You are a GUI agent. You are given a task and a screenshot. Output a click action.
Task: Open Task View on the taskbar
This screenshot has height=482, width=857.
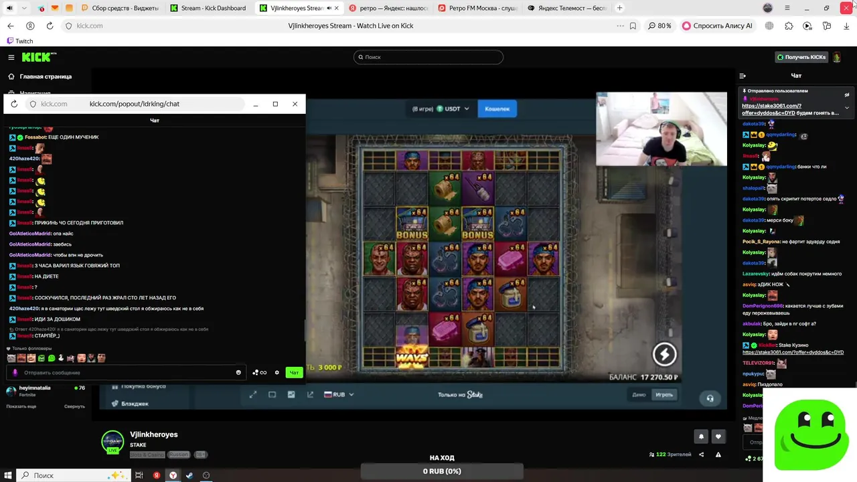point(139,475)
